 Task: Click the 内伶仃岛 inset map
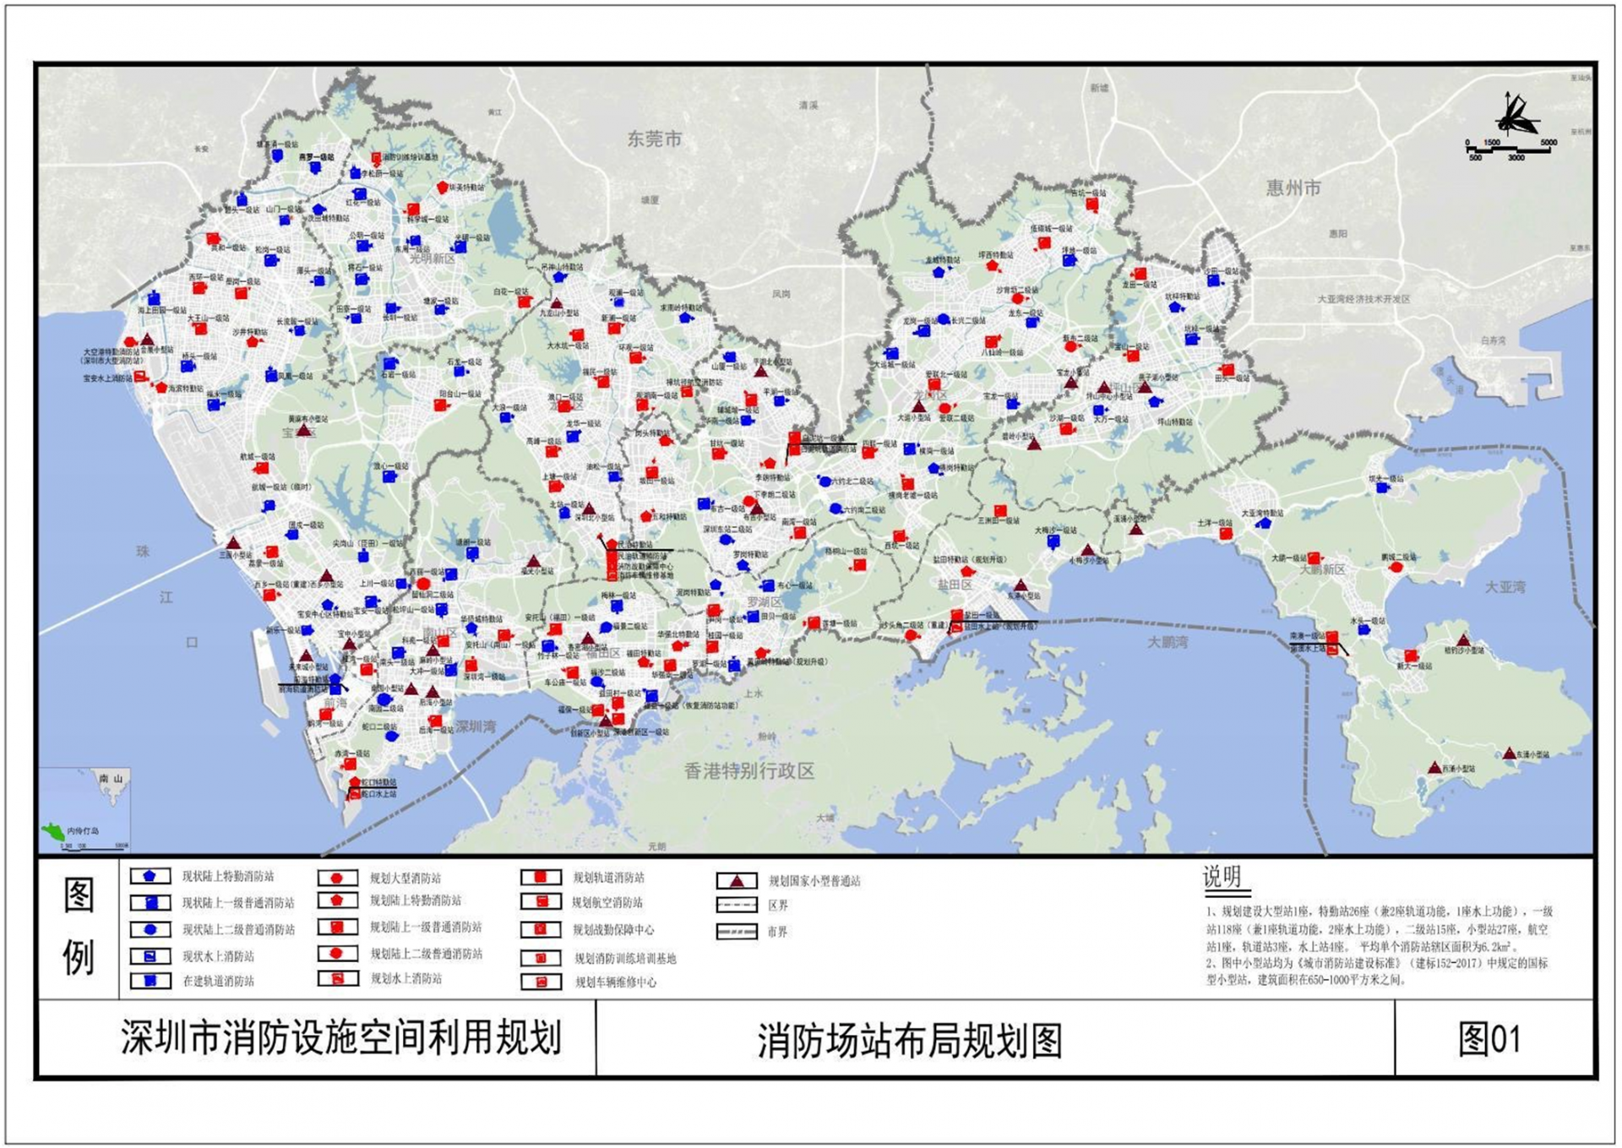pos(84,810)
